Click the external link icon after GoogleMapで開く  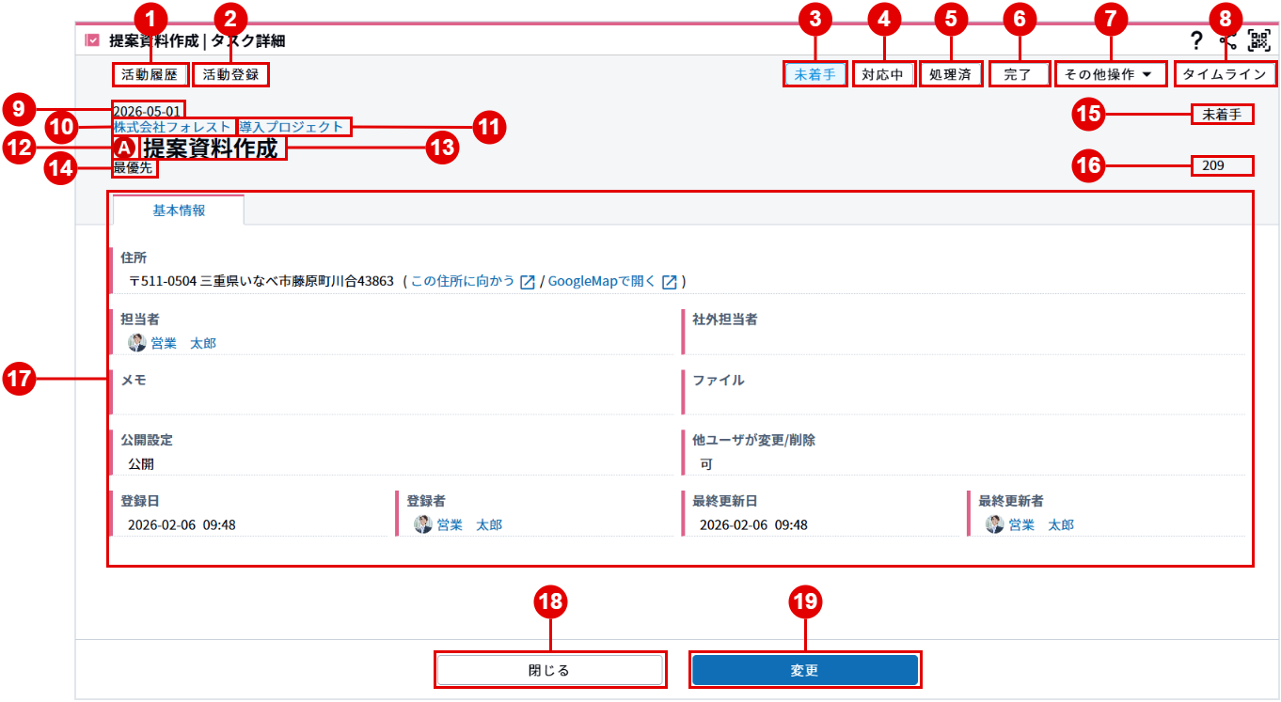(x=670, y=282)
